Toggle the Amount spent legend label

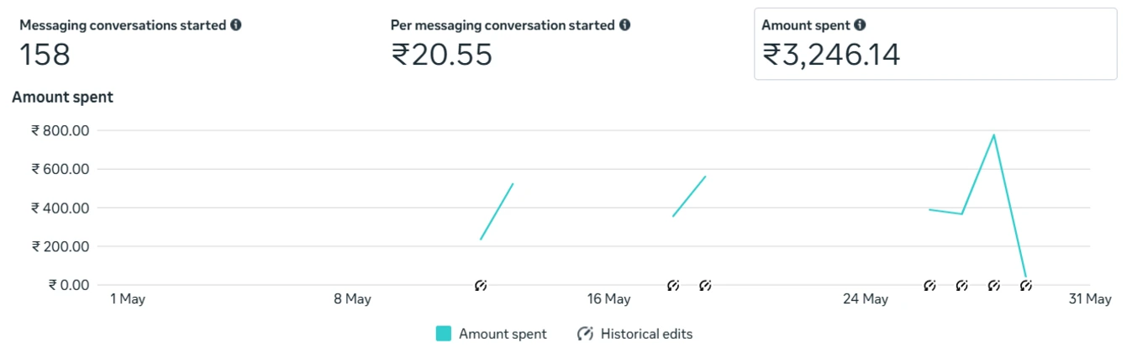(x=503, y=334)
